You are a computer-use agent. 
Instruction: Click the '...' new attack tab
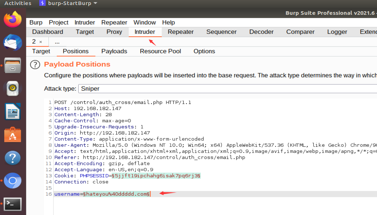point(57,42)
